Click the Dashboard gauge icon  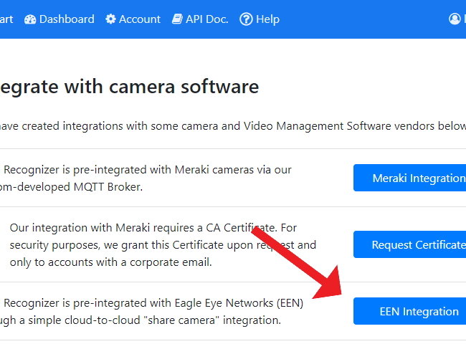pos(30,19)
